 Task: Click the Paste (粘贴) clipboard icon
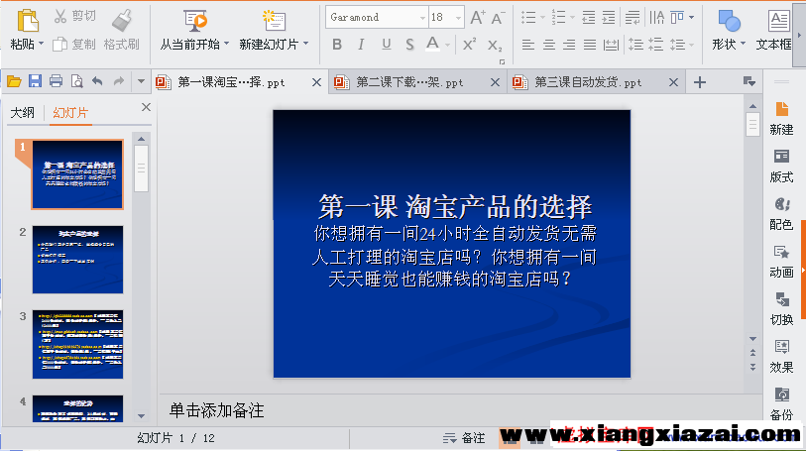pos(28,21)
